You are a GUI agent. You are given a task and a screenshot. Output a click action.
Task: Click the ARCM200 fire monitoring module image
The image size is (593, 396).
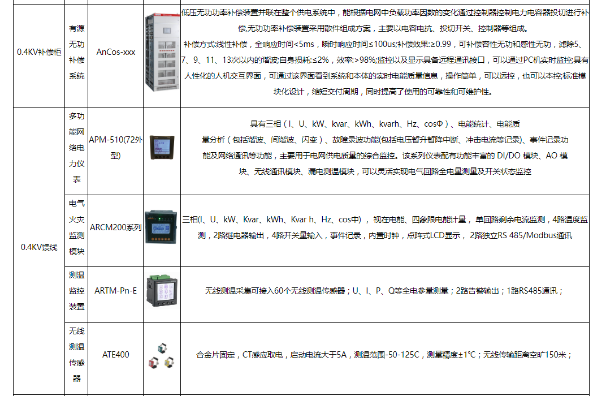pyautogui.click(x=161, y=227)
